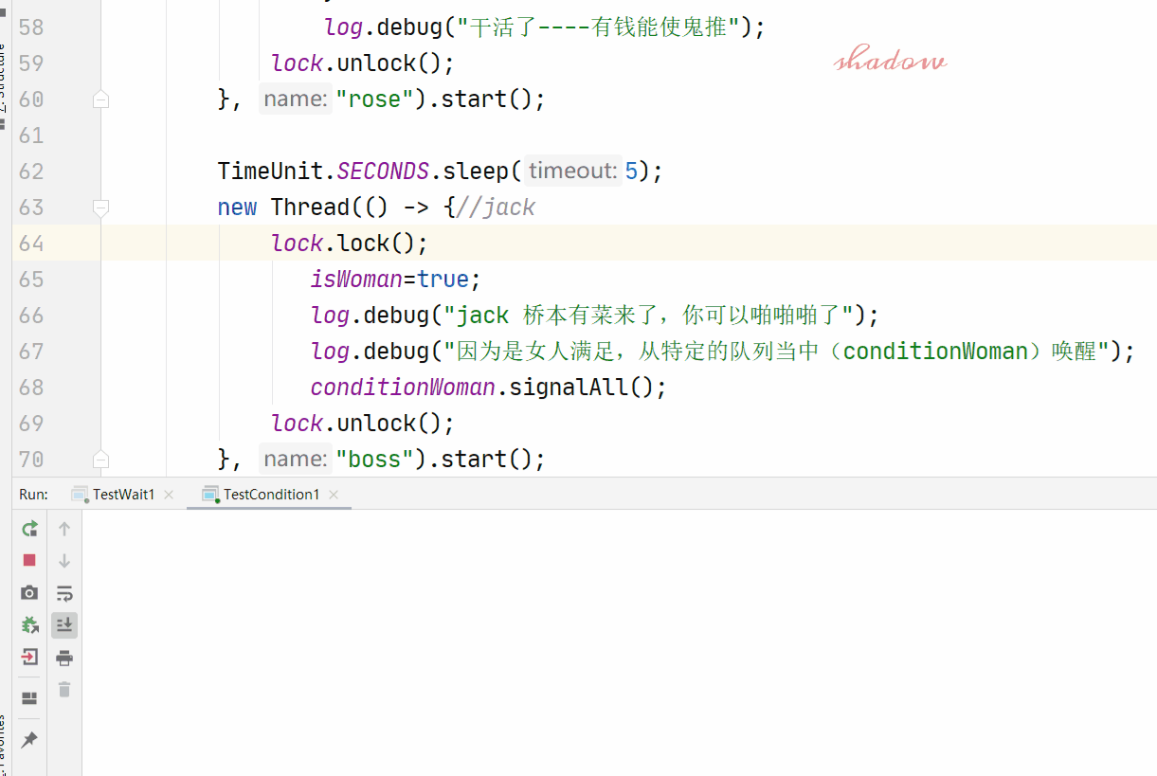Toggle scroll to end of console
The width and height of the screenshot is (1157, 776).
pos(64,625)
